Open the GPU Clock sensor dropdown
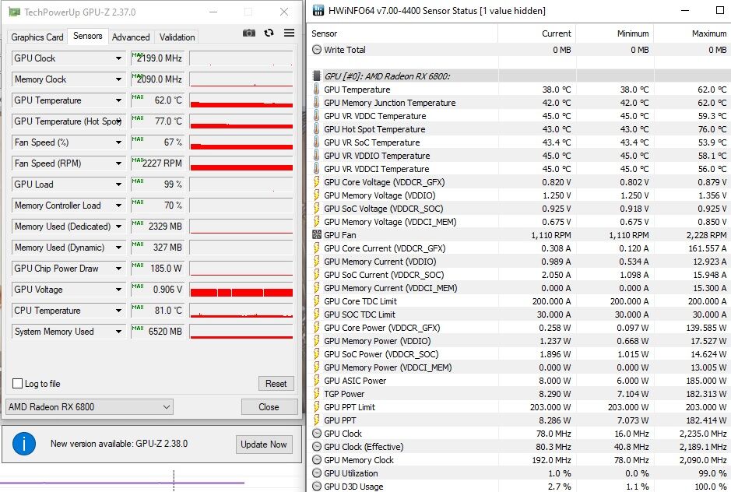 118,58
